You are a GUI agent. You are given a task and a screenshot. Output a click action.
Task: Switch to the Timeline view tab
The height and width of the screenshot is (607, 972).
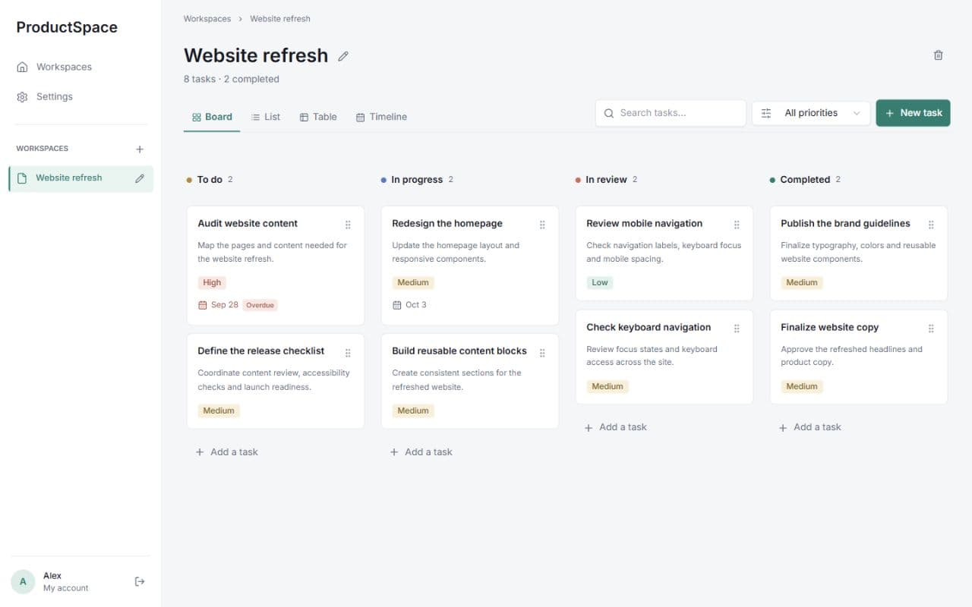(381, 117)
